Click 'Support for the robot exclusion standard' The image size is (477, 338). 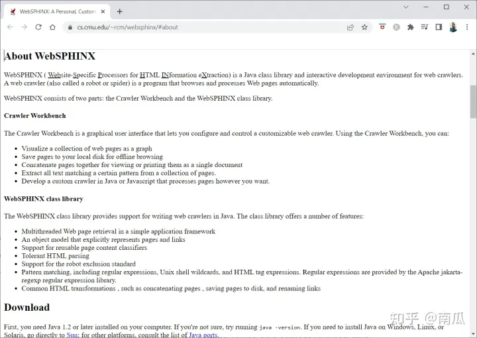click(78, 264)
